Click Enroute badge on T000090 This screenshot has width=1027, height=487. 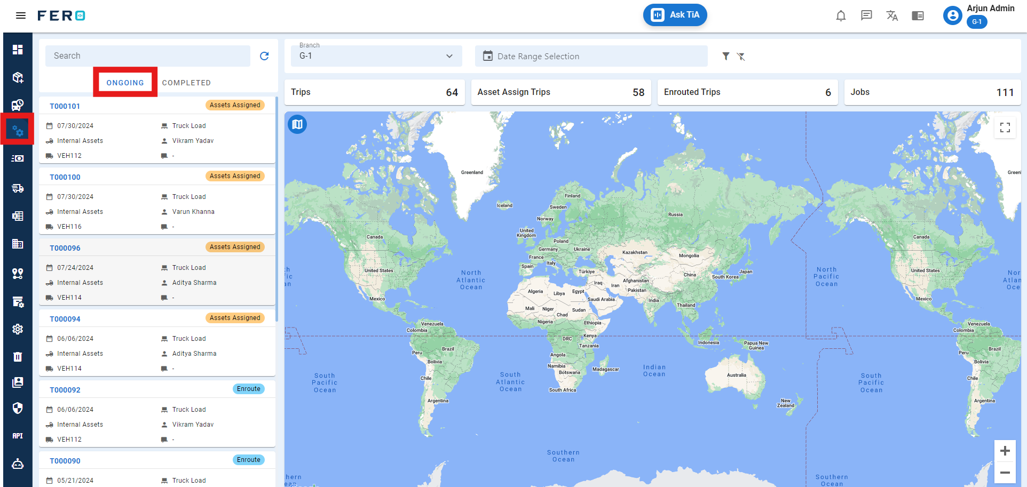[249, 460]
